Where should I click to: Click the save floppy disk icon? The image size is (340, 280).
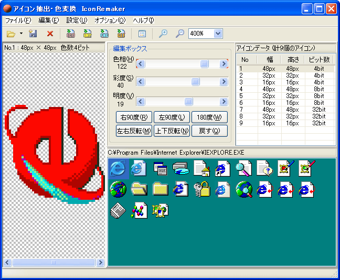33,34
